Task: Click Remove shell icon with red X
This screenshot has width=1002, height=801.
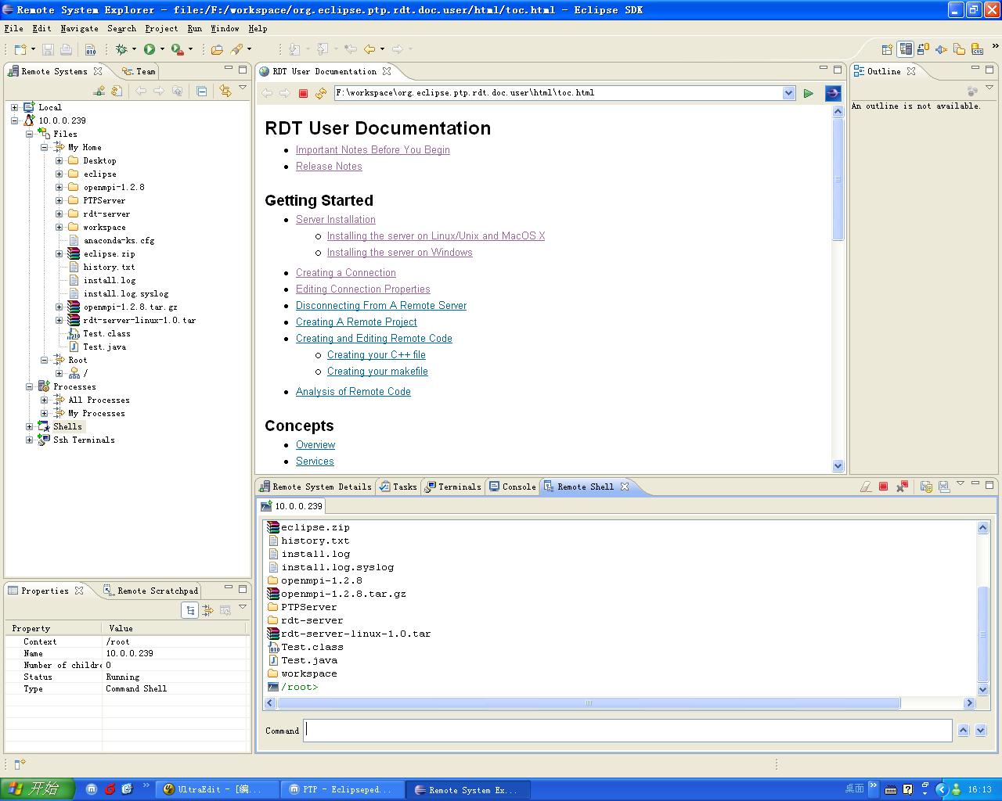Action: pyautogui.click(x=902, y=487)
